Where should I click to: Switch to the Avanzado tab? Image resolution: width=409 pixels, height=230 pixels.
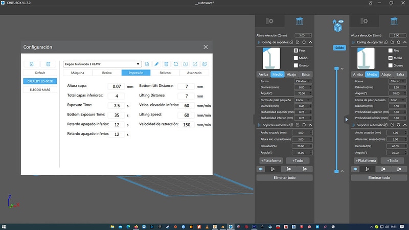(194, 73)
